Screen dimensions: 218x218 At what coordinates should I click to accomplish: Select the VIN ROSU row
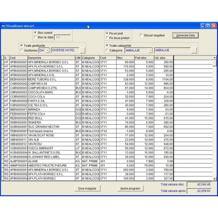click(x=107, y=144)
